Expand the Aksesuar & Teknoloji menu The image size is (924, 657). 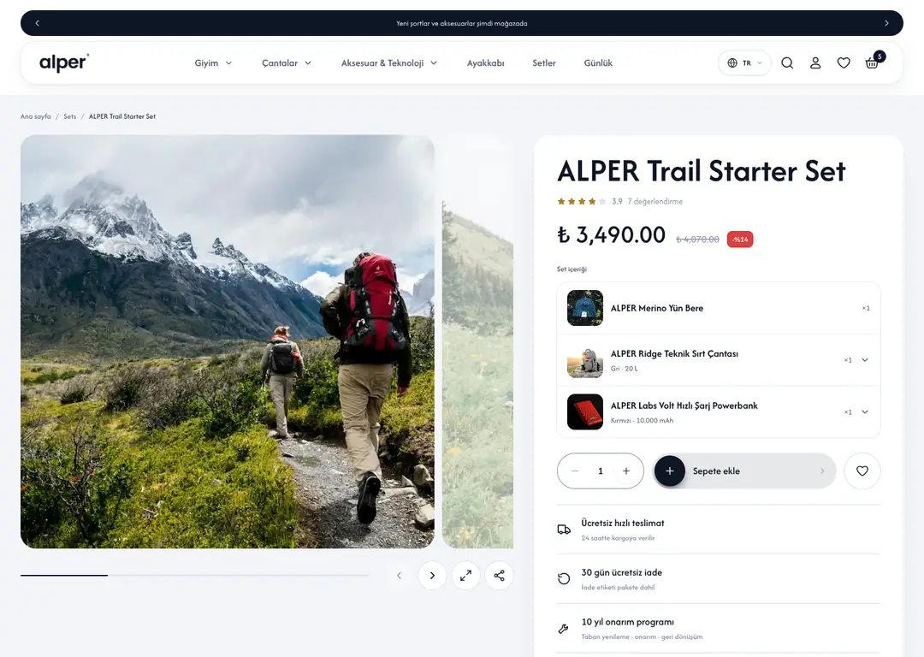click(389, 63)
